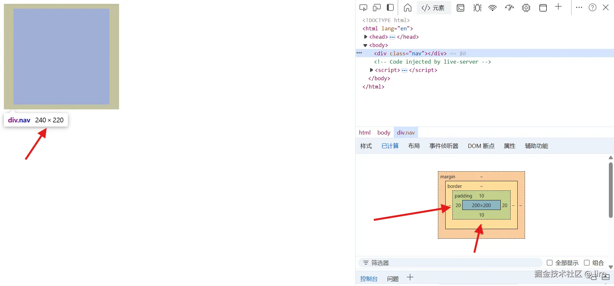The image size is (614, 286).
Task: Switch to the 元素 Elements tool
Action: [x=434, y=8]
